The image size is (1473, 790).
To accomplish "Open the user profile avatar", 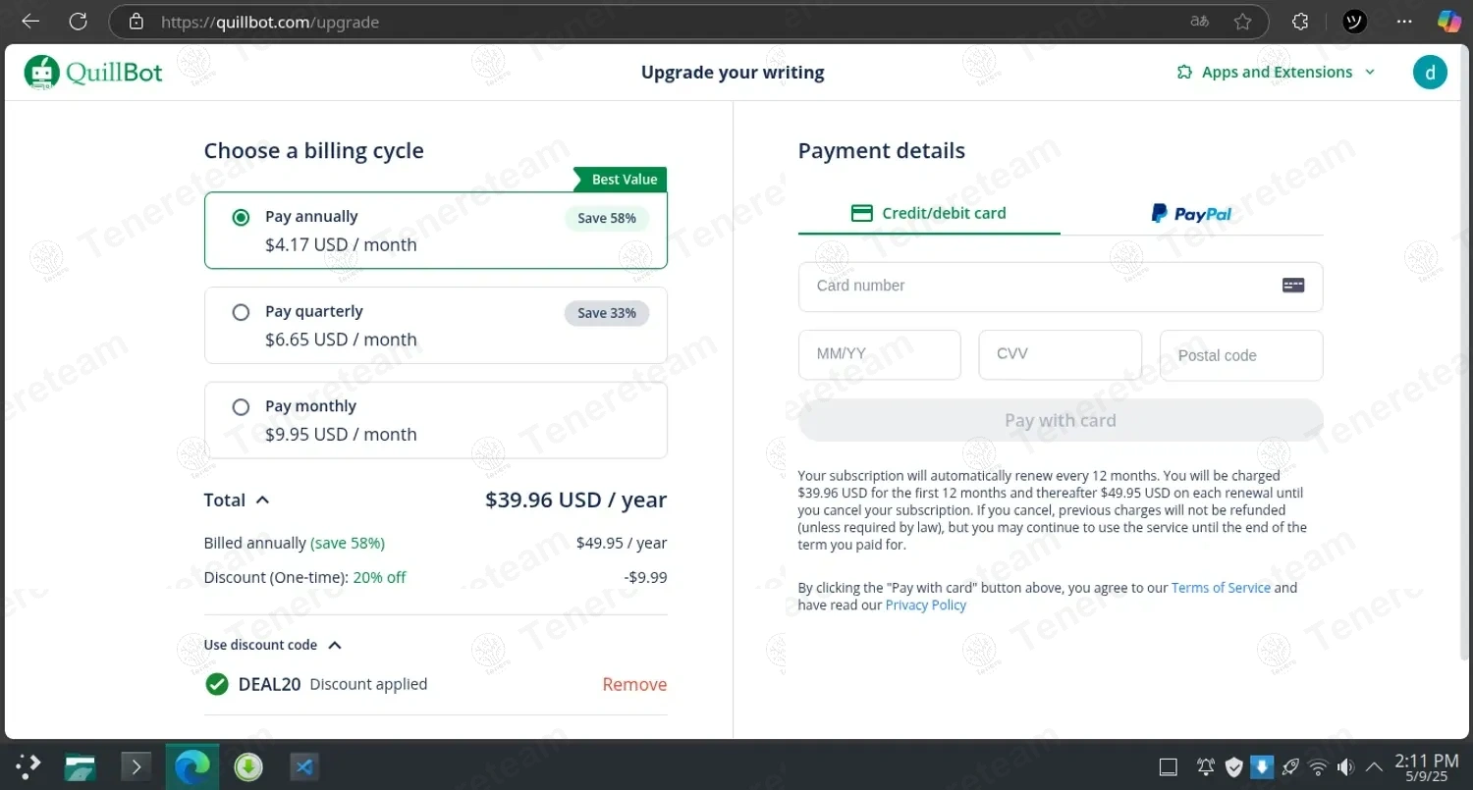I will (x=1430, y=72).
